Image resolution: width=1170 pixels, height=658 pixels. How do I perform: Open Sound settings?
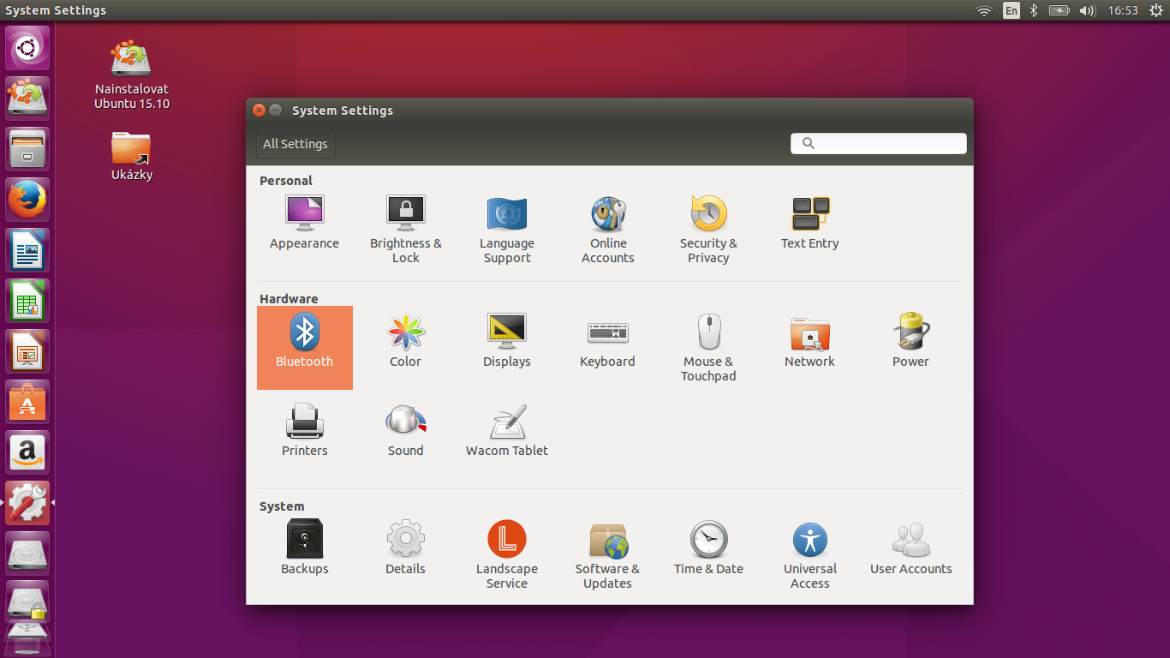tap(405, 429)
